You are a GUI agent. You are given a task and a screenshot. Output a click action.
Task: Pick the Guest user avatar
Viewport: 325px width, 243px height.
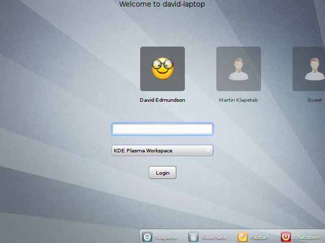pyautogui.click(x=309, y=69)
